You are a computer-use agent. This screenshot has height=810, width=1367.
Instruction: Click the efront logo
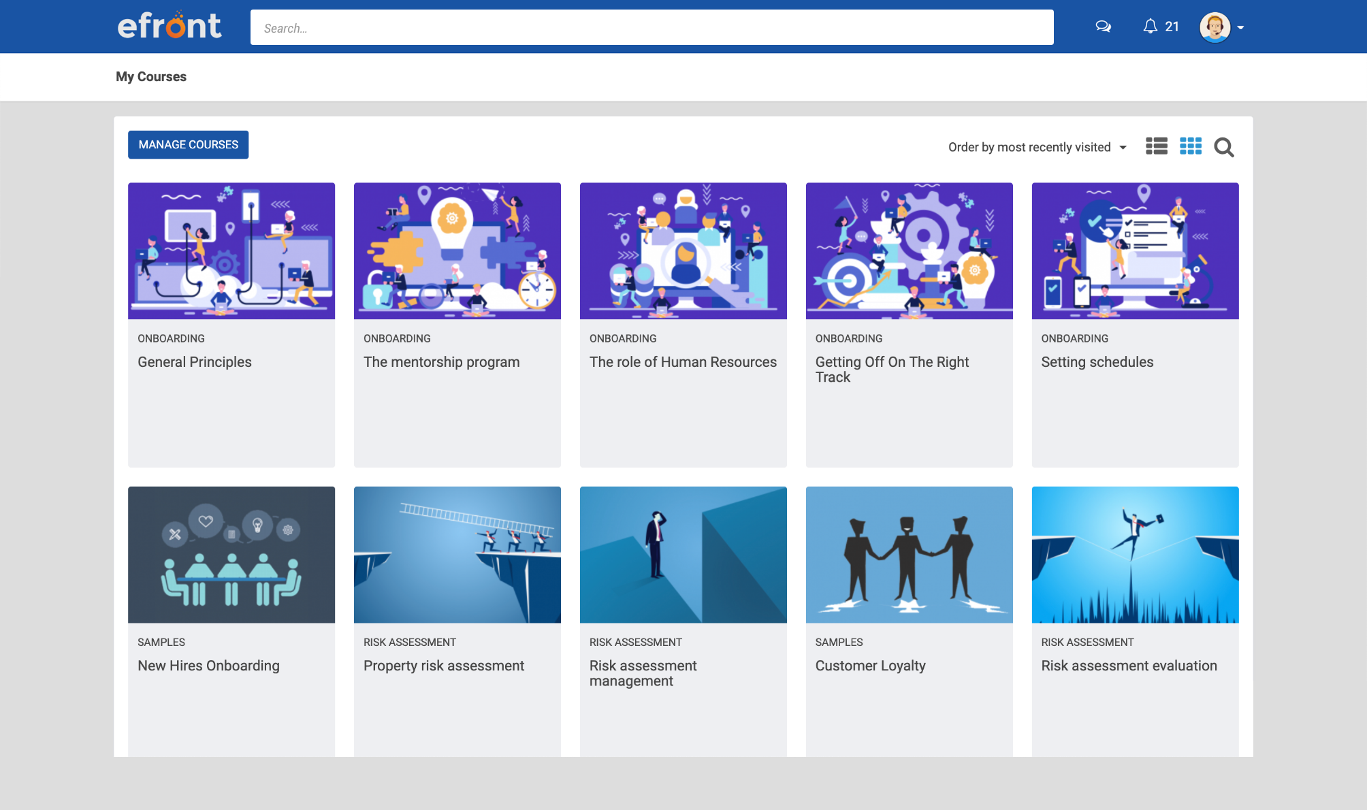[x=170, y=26]
